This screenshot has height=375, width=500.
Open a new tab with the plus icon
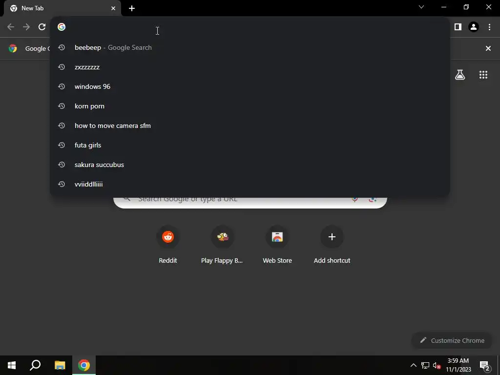[132, 8]
